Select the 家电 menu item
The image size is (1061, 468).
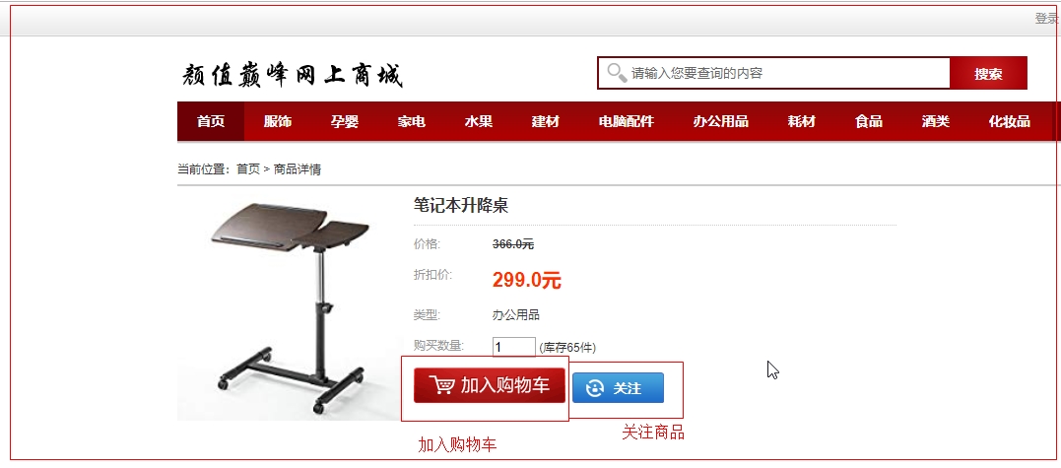412,122
